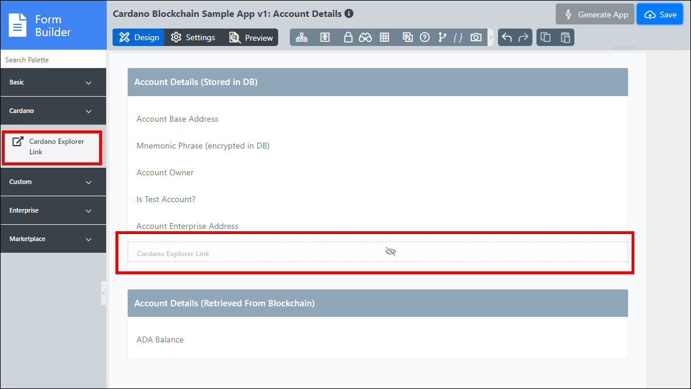Open the curly braces JSON definition
This screenshot has height=389, width=691.
pyautogui.click(x=458, y=37)
